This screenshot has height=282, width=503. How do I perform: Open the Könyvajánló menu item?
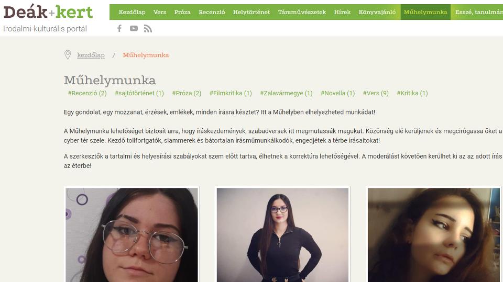pos(377,12)
